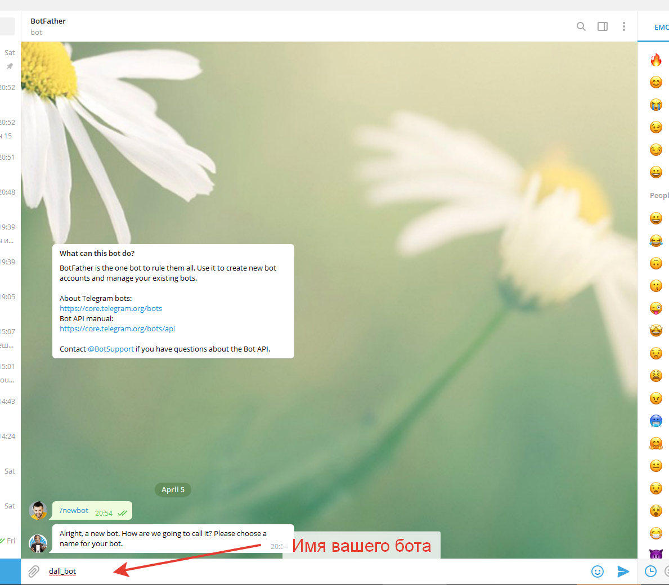Click the paperclip attach file icon
669x585 pixels.
click(34, 571)
